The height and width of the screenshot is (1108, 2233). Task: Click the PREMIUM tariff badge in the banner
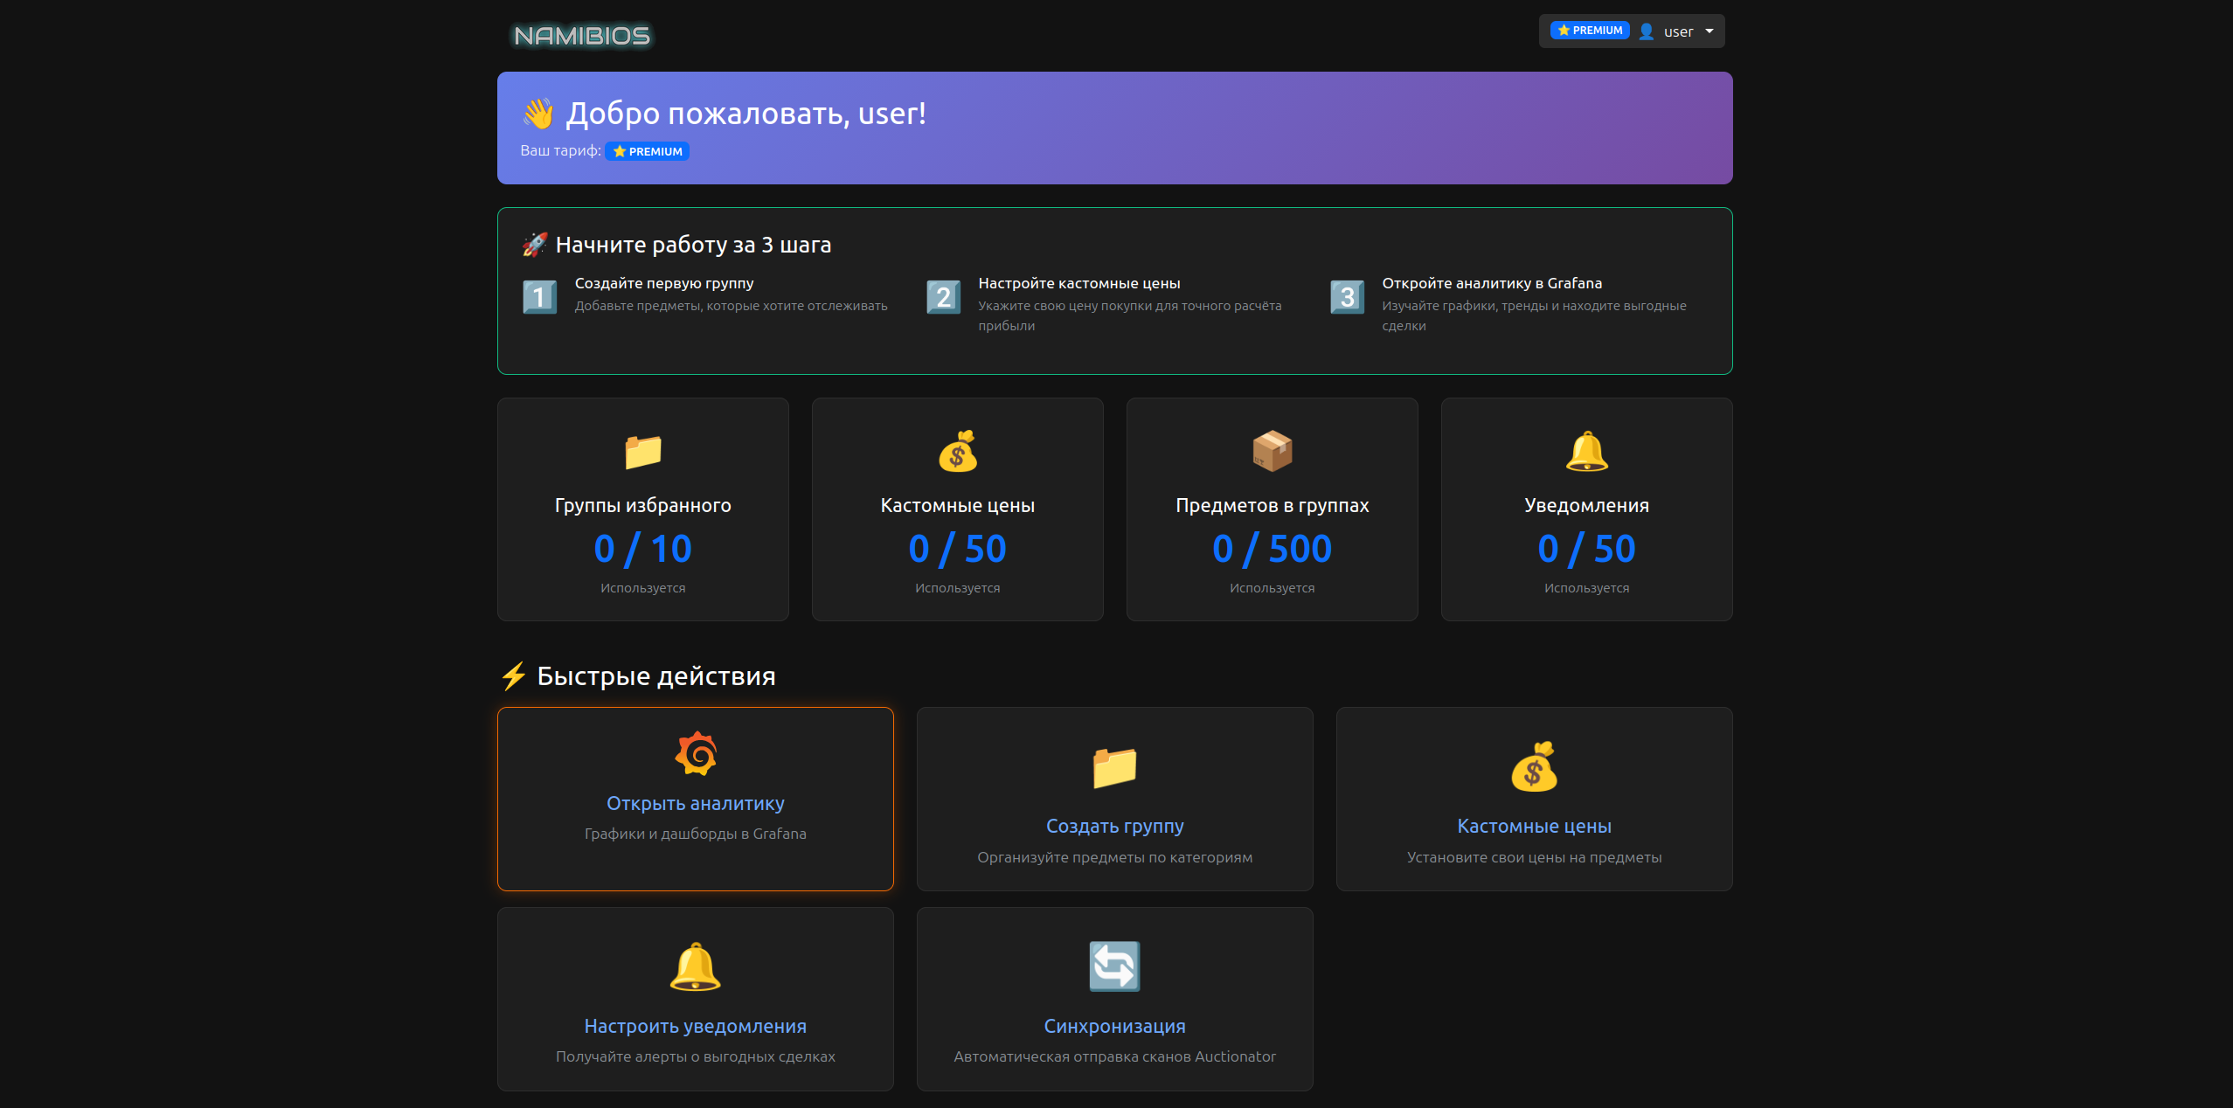coord(648,151)
